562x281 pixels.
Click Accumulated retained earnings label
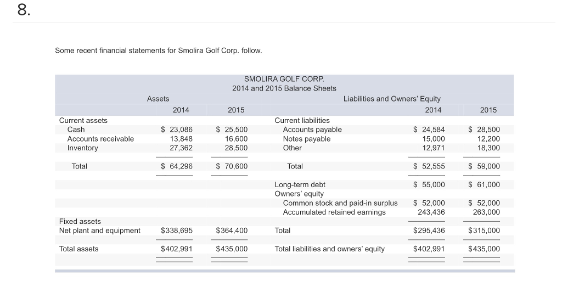point(334,212)
